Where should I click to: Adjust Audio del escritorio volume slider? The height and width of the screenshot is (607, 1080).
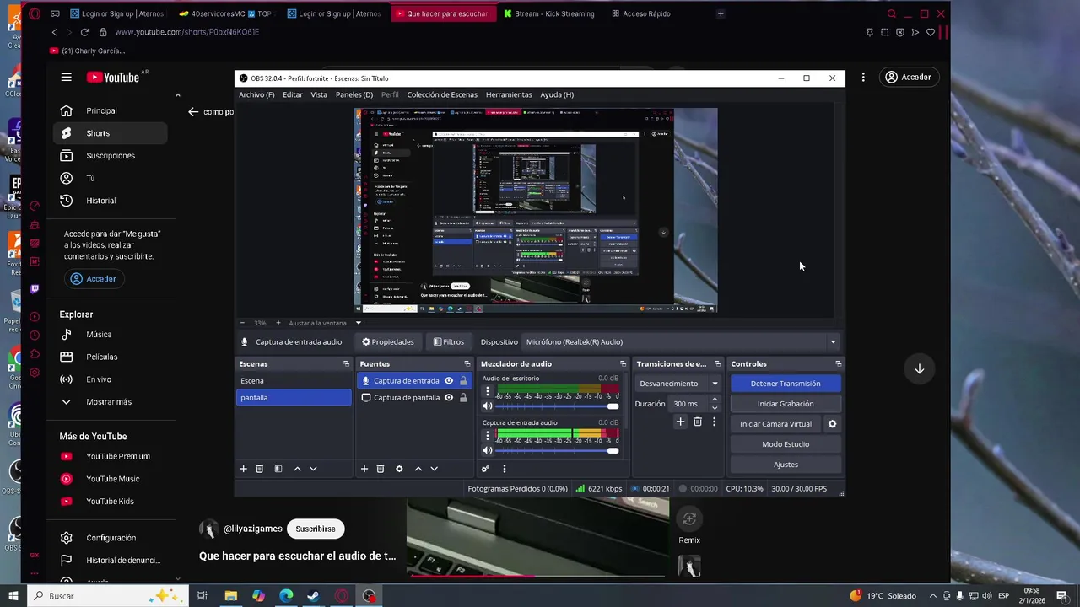[x=557, y=406]
